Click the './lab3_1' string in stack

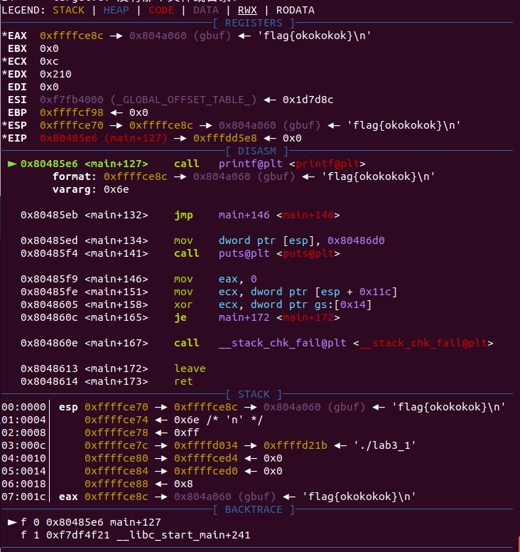point(385,445)
